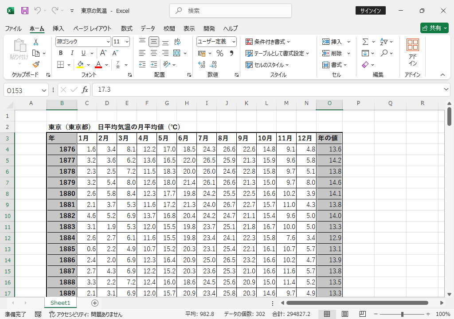Toggle italic formatting
The image size is (454, 319).
click(x=72, y=53)
